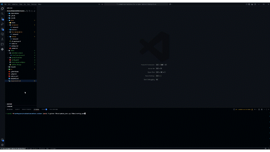Open the Search view in activity bar
Screen dimensions: 270x152
(x=2, y=14)
